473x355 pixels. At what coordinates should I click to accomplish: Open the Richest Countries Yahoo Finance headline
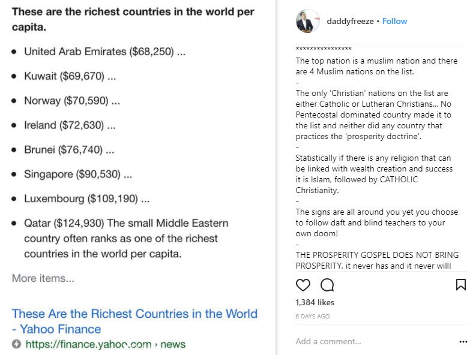click(134, 321)
